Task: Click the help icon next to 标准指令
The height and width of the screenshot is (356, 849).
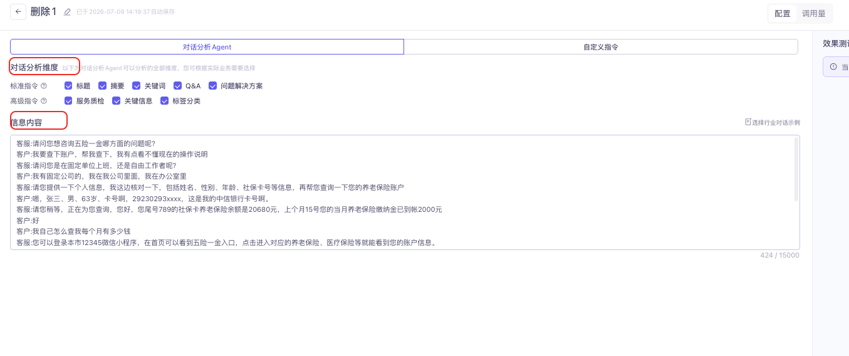Action: click(x=44, y=86)
